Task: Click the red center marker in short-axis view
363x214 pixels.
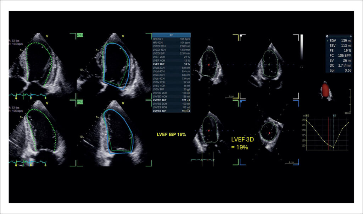Action: coord(269,133)
